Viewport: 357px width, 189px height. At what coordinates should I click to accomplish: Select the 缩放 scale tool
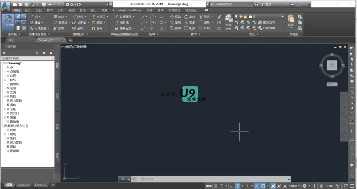pos(190,28)
